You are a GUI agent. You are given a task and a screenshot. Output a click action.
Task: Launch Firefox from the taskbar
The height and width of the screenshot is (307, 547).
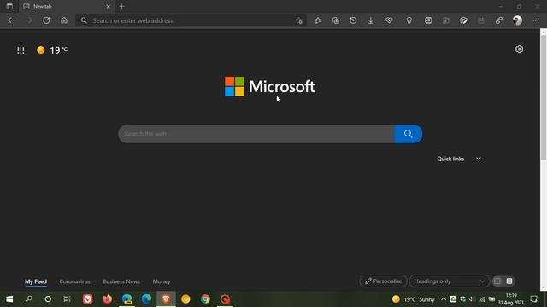107,299
